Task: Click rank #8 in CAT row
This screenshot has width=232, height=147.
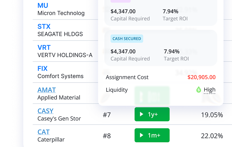Action: (x=107, y=136)
